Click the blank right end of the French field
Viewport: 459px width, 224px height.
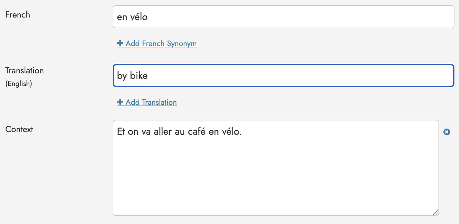tap(423, 17)
